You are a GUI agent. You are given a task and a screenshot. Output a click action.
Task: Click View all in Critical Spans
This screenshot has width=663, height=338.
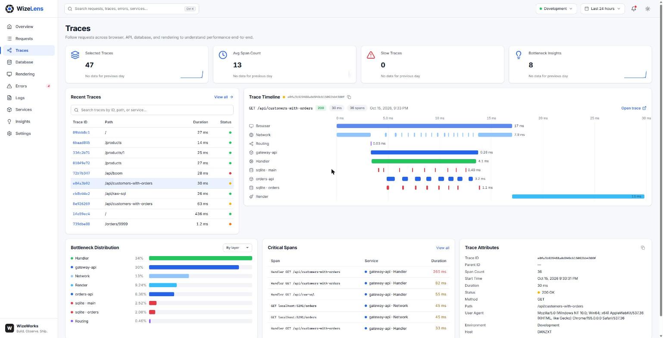443,248
